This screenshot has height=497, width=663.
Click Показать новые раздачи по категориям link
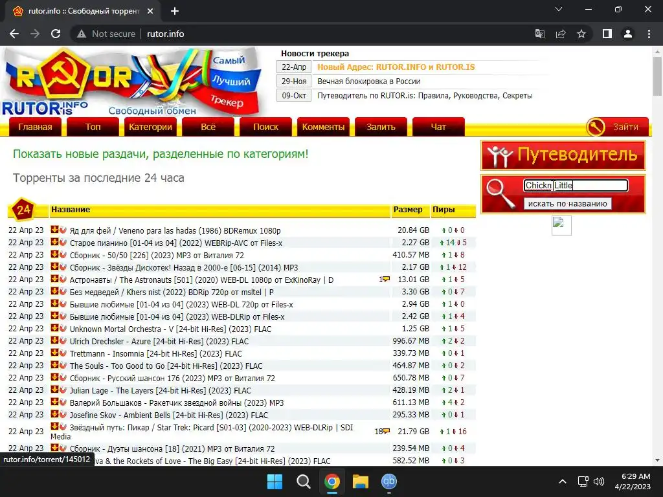(x=161, y=154)
